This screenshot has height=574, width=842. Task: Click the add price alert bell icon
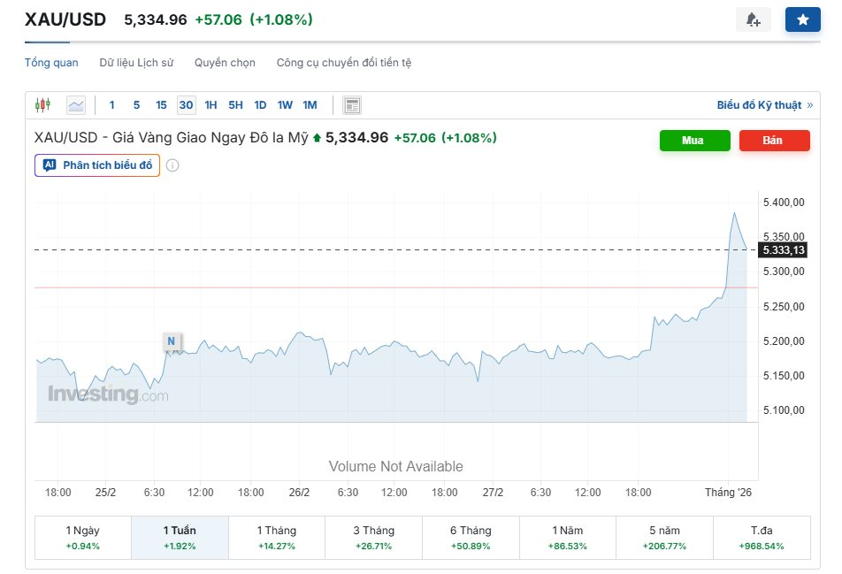pos(753,19)
